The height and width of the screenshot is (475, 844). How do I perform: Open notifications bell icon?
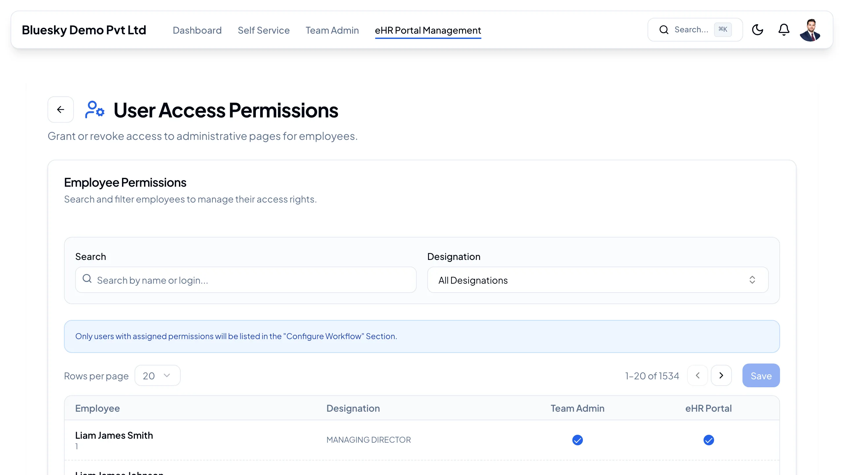[x=784, y=30]
